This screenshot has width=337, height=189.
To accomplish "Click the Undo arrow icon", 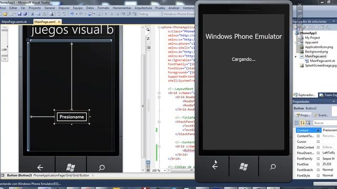I will (72, 14).
